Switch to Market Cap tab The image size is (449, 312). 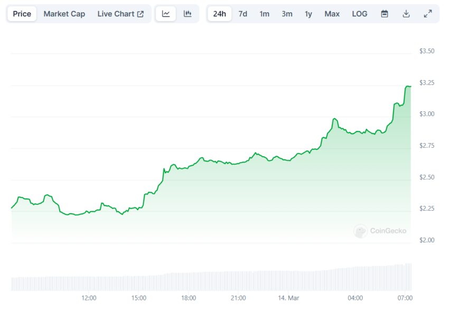(x=64, y=14)
